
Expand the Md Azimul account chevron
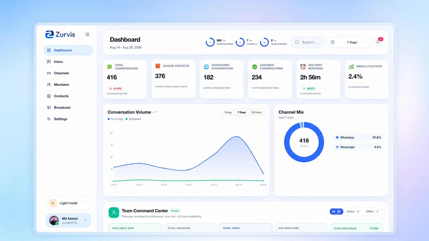(x=85, y=220)
